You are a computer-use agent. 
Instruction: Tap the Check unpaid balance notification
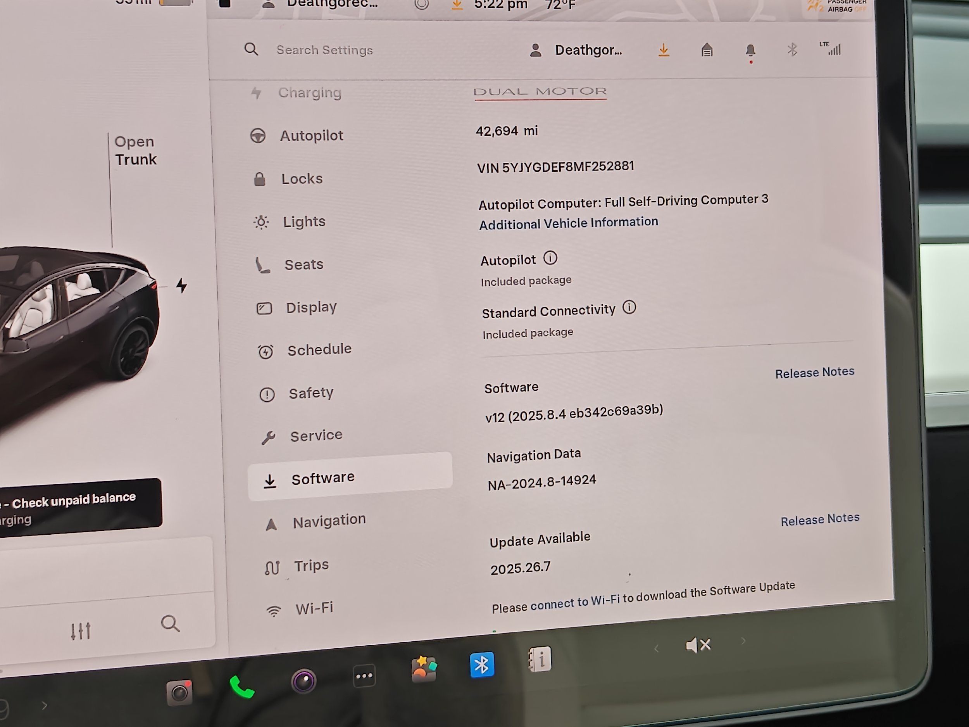click(x=80, y=508)
